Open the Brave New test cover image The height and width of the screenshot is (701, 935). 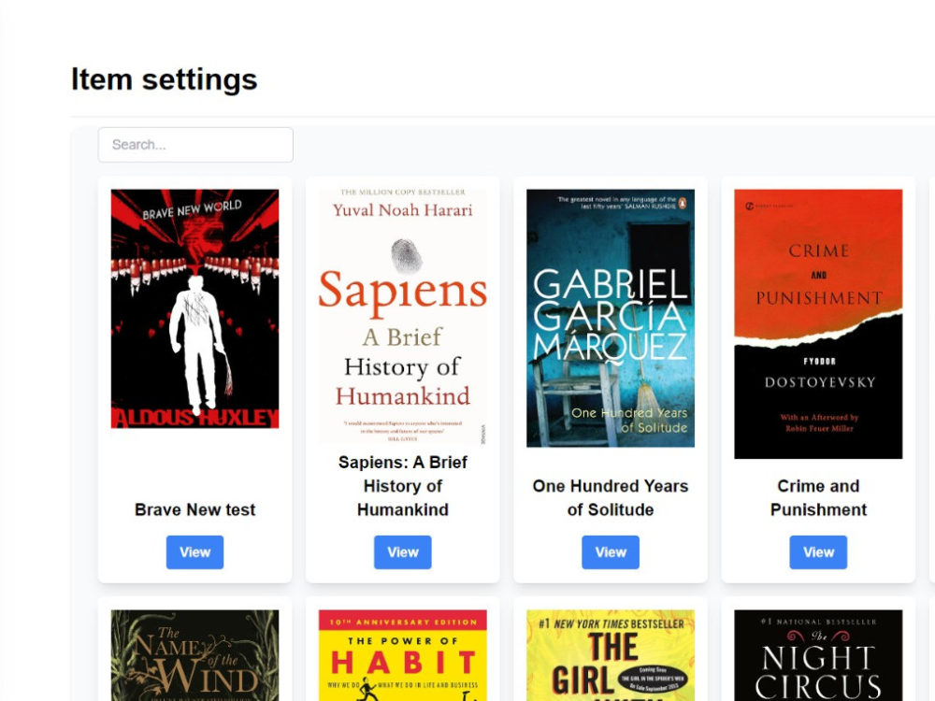(x=194, y=308)
